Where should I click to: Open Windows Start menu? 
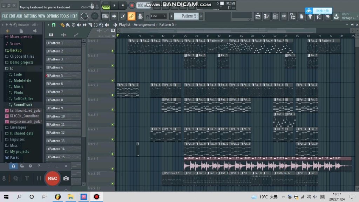coord(6,197)
